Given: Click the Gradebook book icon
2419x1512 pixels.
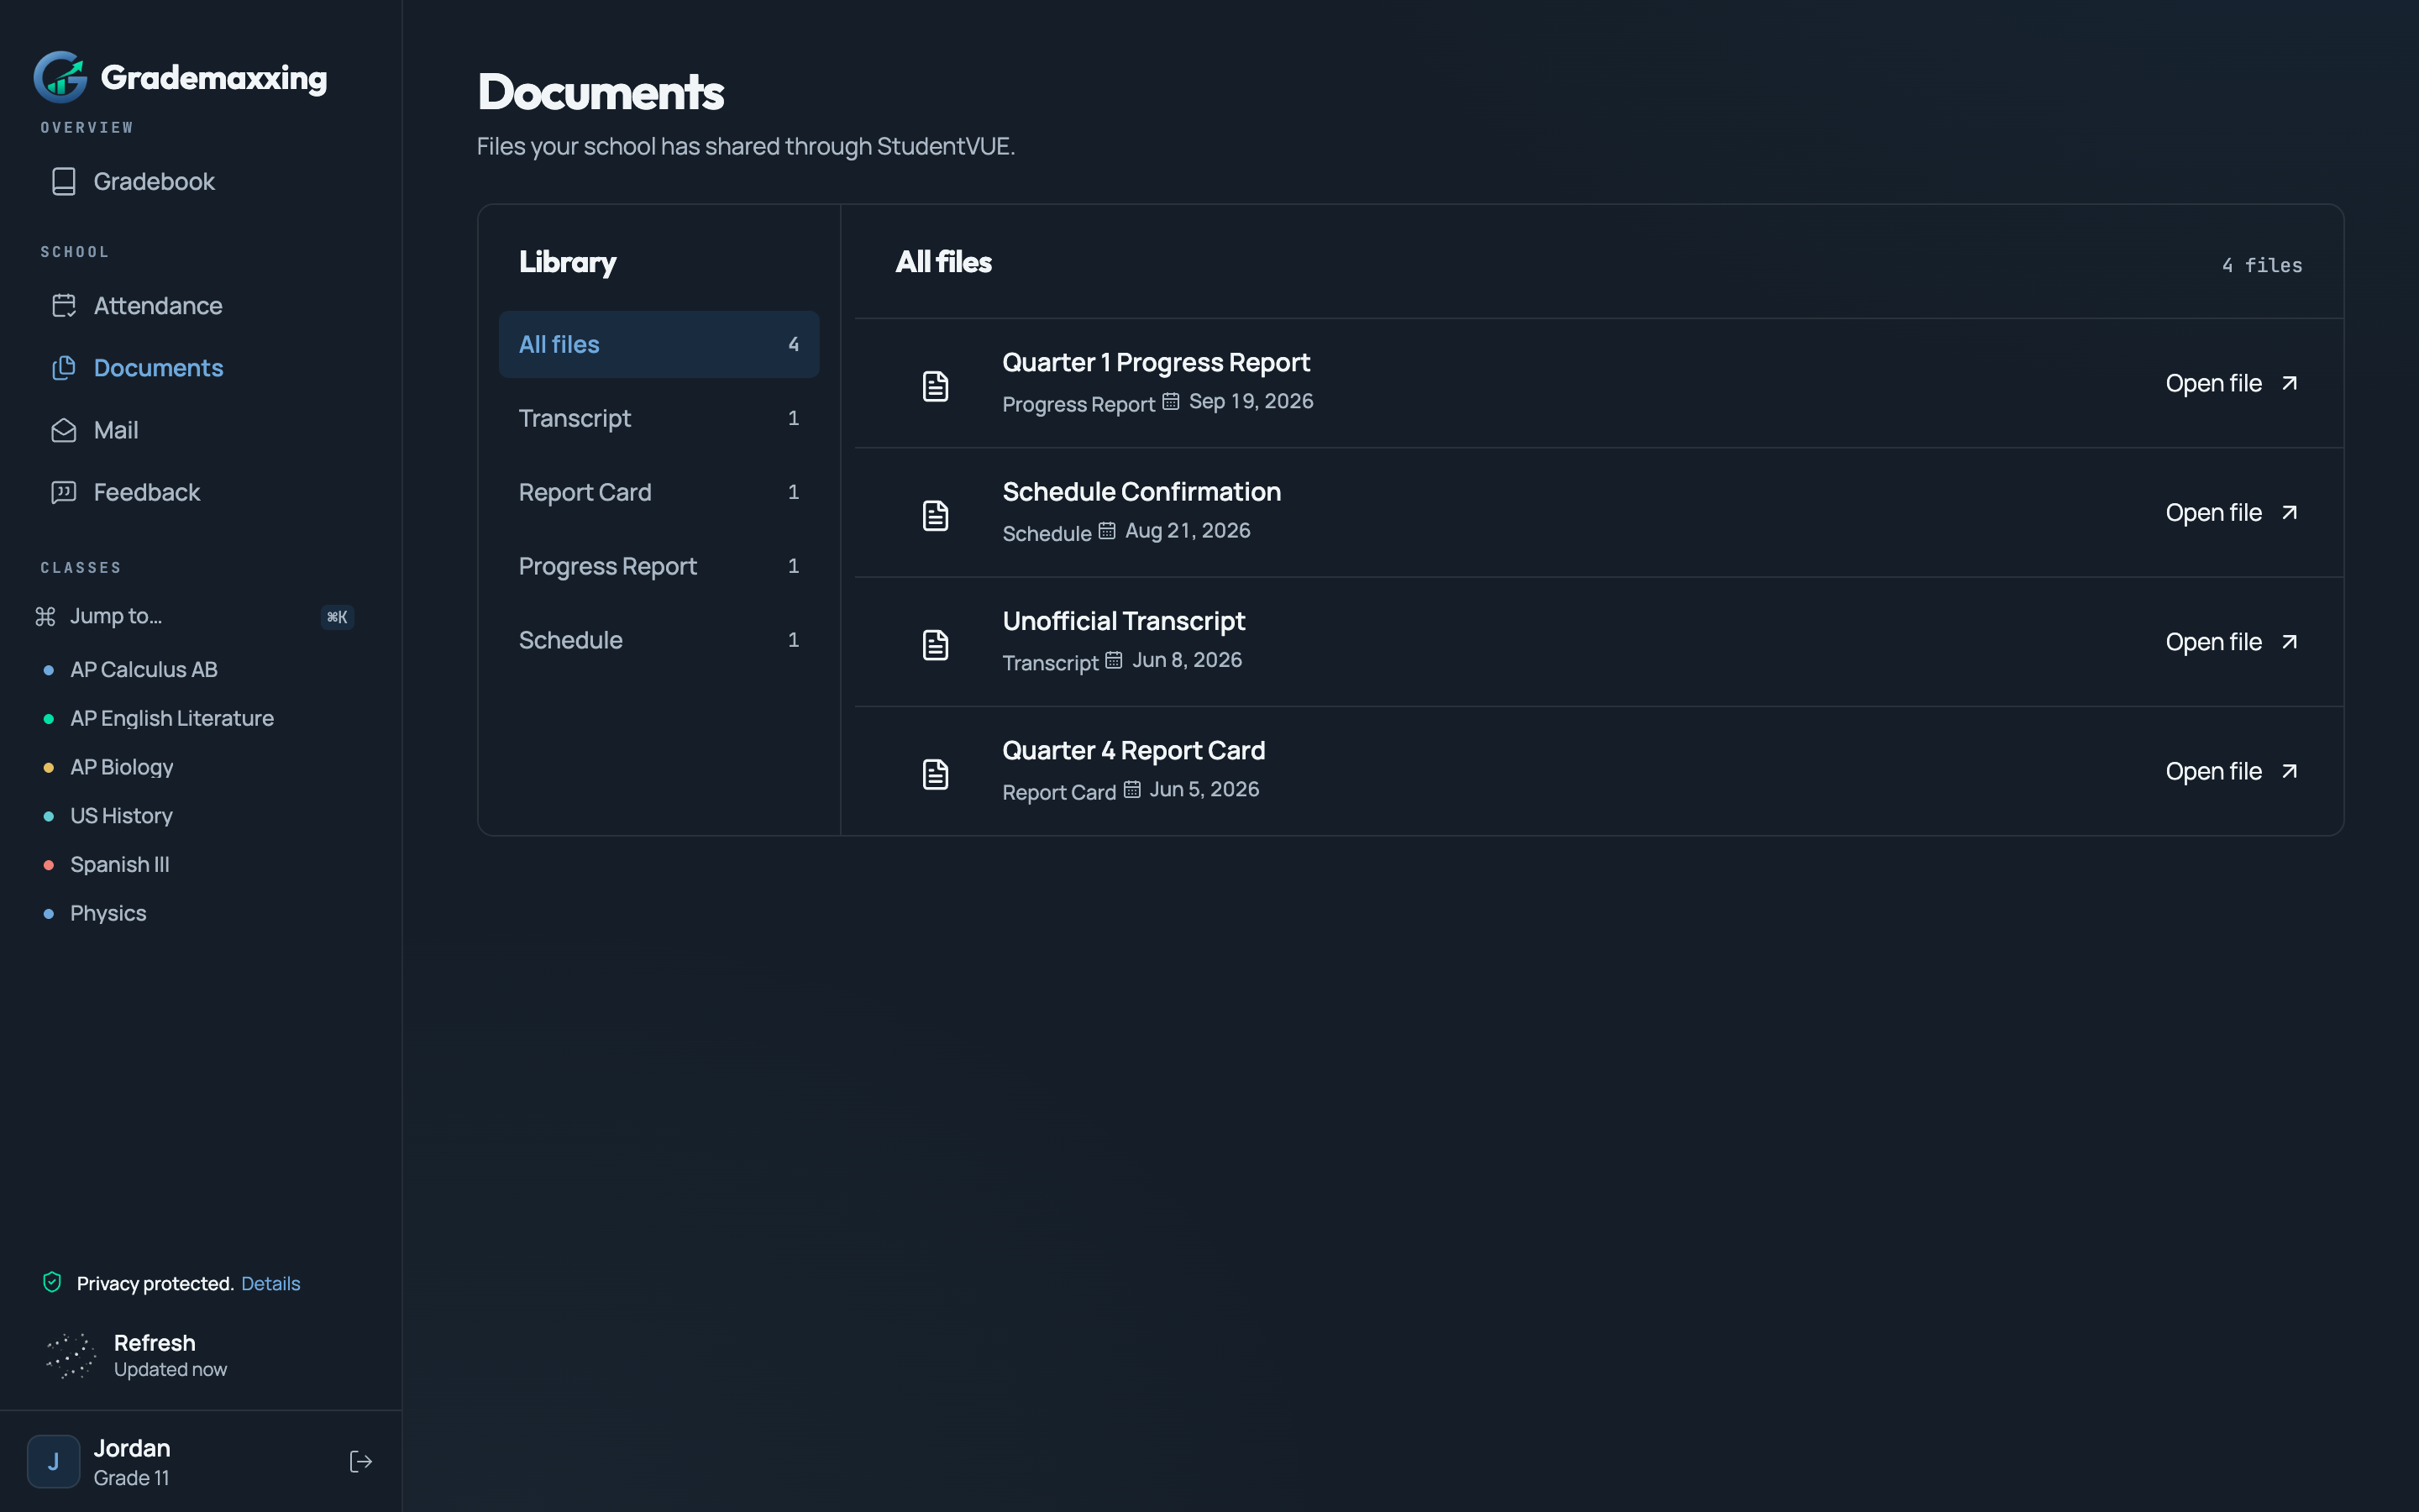Looking at the screenshot, I should click(x=64, y=181).
